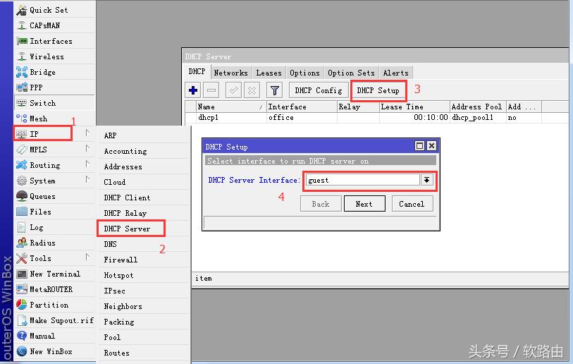Select Hotspot in IP submenu
Viewport: 573px width, 364px height.
click(143, 275)
